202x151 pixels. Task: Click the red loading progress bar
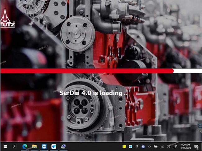pyautogui.click(x=87, y=71)
